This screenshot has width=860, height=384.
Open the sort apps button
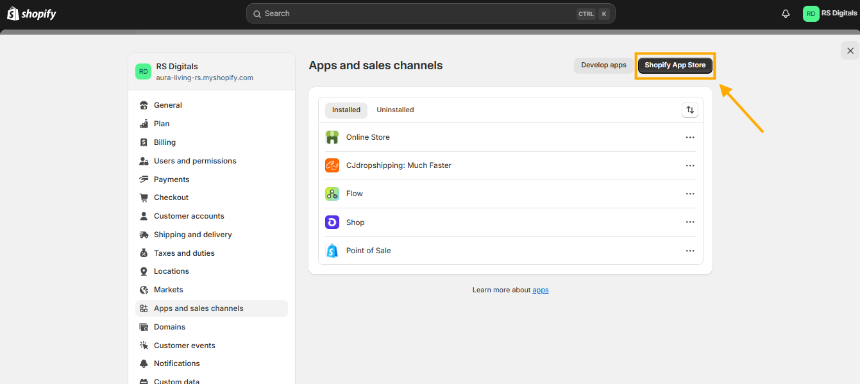pyautogui.click(x=690, y=110)
